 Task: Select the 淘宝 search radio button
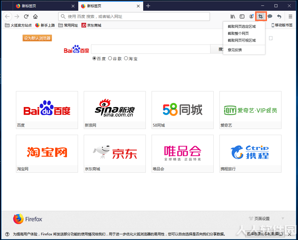pos(126,58)
